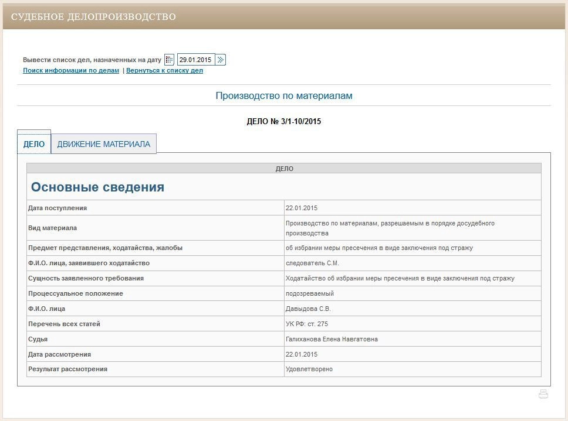Open the 'Поиск информации по делам' link
568x421 pixels.
[x=71, y=70]
